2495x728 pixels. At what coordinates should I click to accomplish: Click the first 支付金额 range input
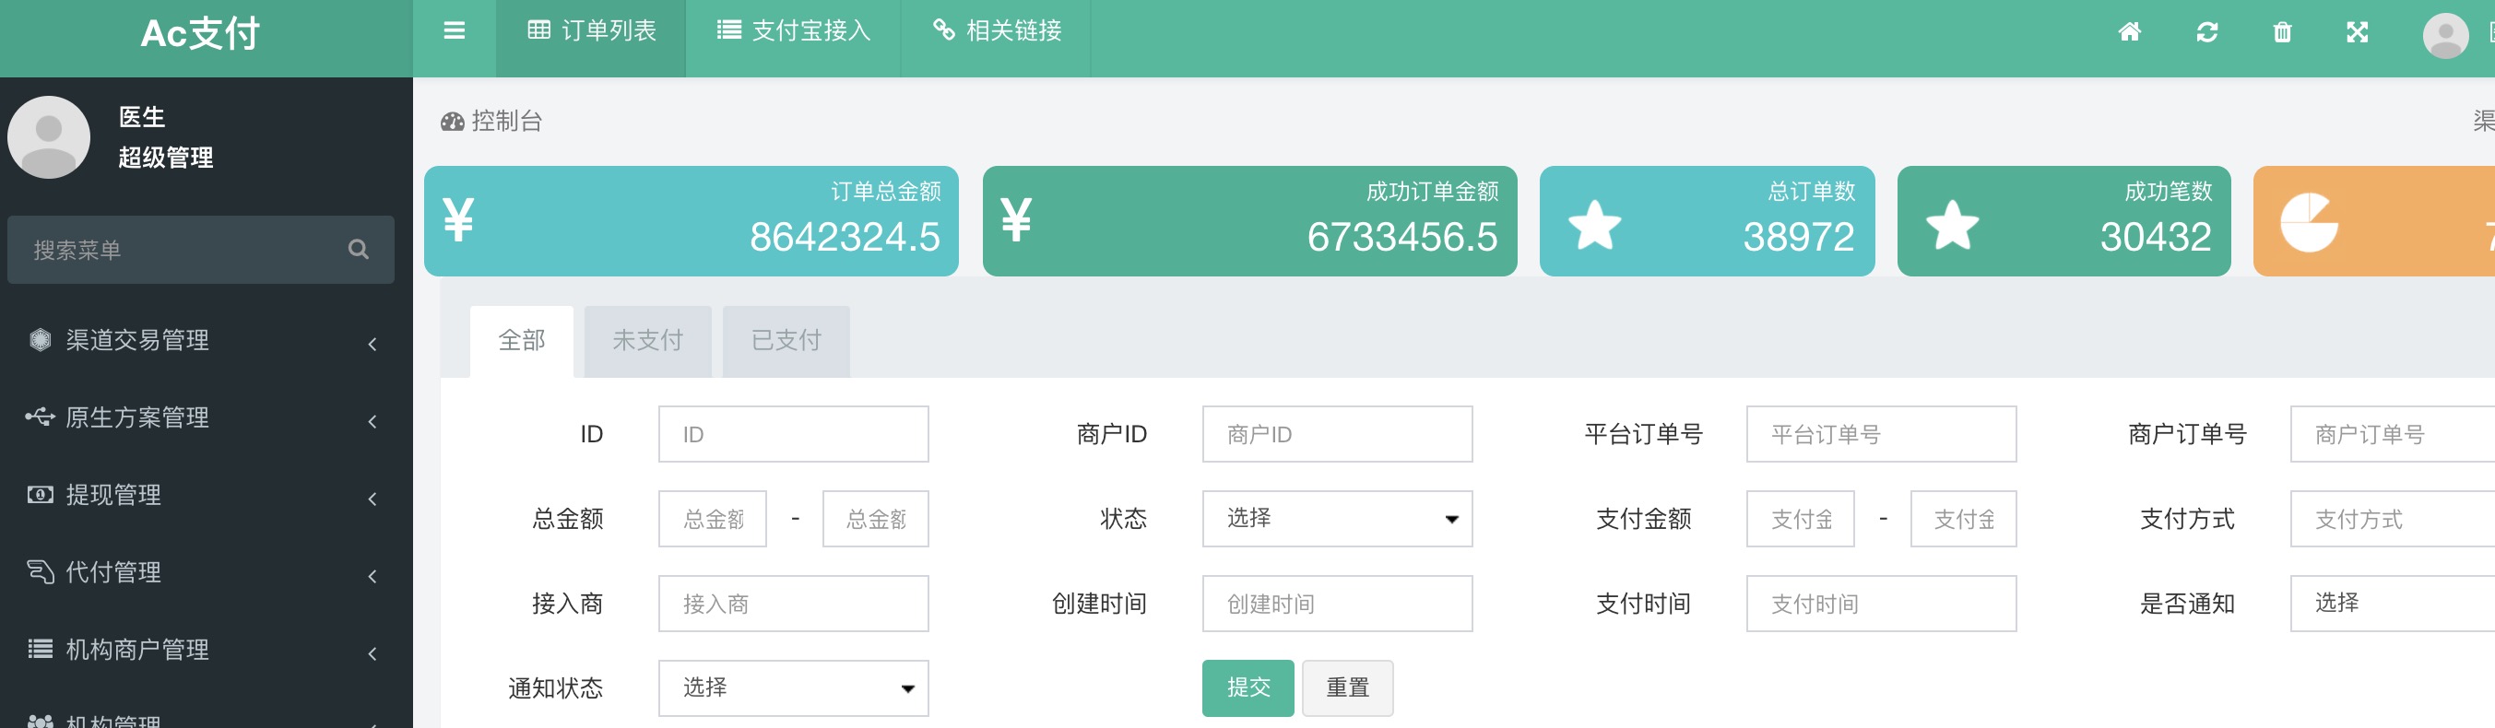1801,519
